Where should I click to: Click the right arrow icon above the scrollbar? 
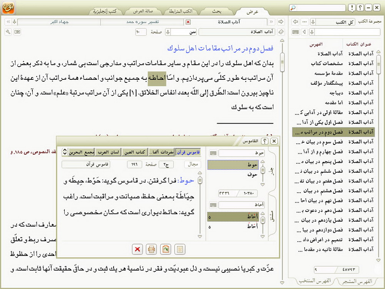click(x=281, y=22)
